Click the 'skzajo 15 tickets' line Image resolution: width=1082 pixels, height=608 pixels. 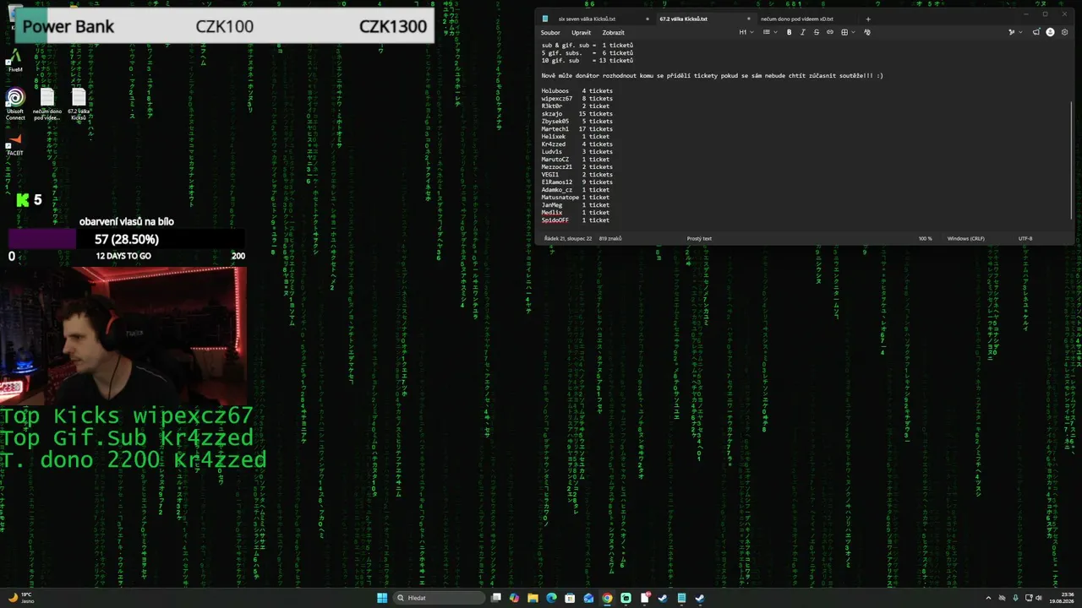pos(577,113)
